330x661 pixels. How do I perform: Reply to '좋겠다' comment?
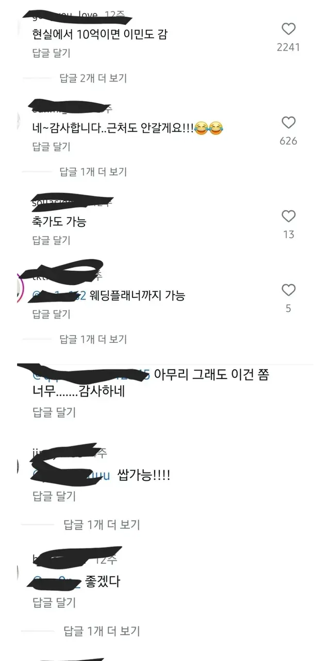point(54,602)
